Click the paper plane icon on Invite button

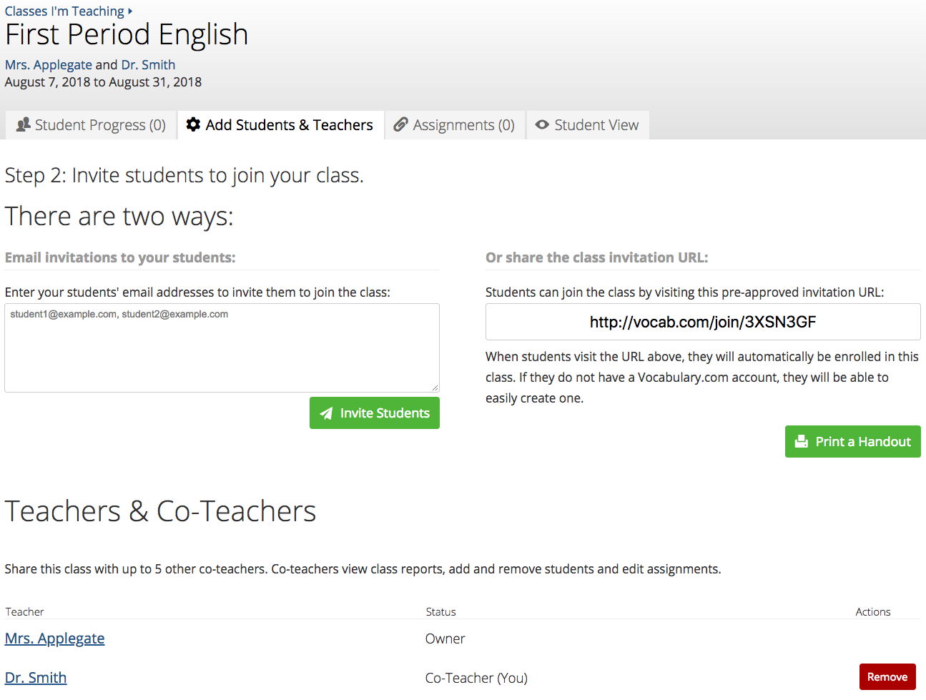[326, 413]
